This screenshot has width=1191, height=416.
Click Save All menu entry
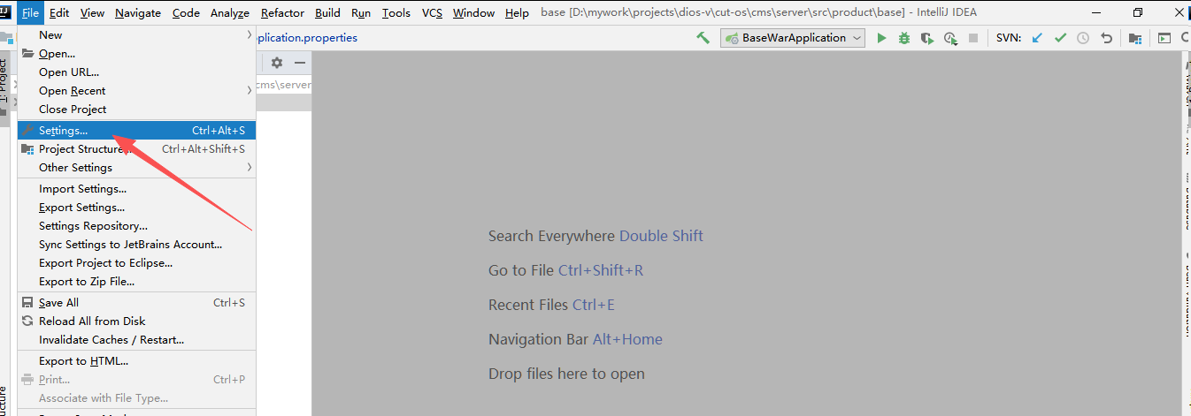(x=136, y=303)
